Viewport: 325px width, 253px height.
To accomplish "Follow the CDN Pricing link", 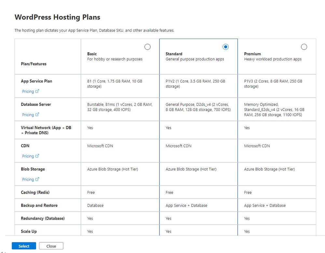I will [x=28, y=156].
